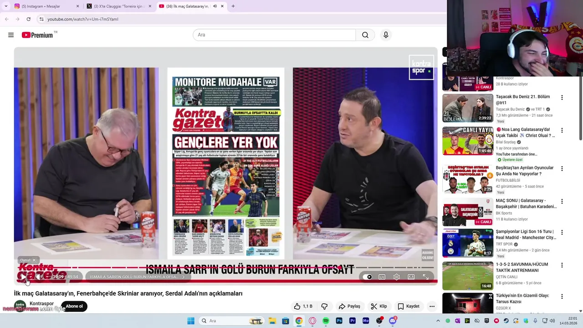Open options for MAÇ SONU video
Image resolution: width=583 pixels, height=328 pixels.
[562, 201]
